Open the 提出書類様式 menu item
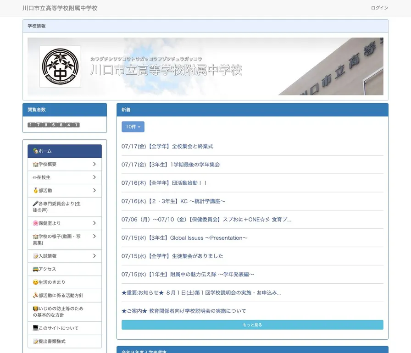Viewport: 411px width, 353px height. coord(65,342)
